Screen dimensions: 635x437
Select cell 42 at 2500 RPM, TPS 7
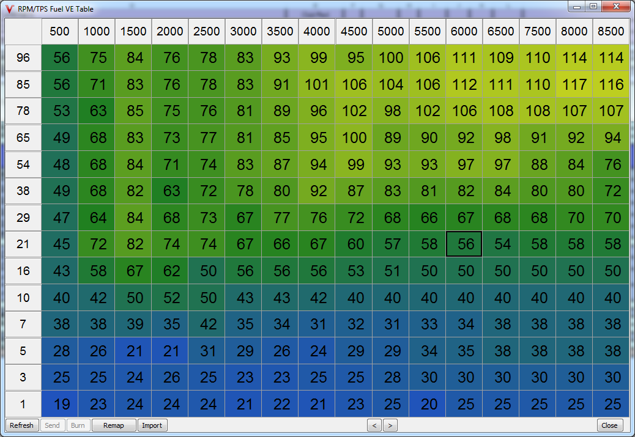(207, 324)
